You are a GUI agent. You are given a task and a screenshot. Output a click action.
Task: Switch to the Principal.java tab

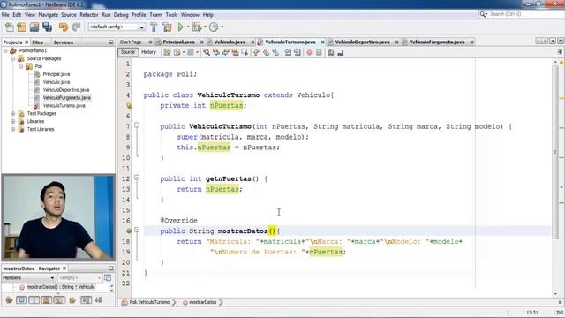click(x=178, y=42)
